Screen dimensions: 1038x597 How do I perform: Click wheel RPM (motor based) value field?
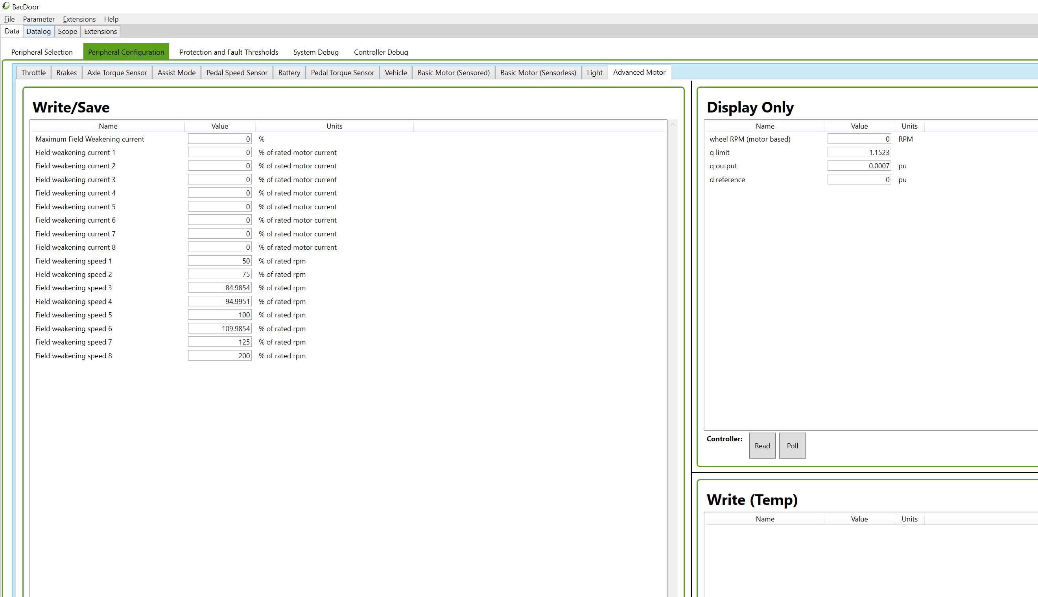(859, 139)
